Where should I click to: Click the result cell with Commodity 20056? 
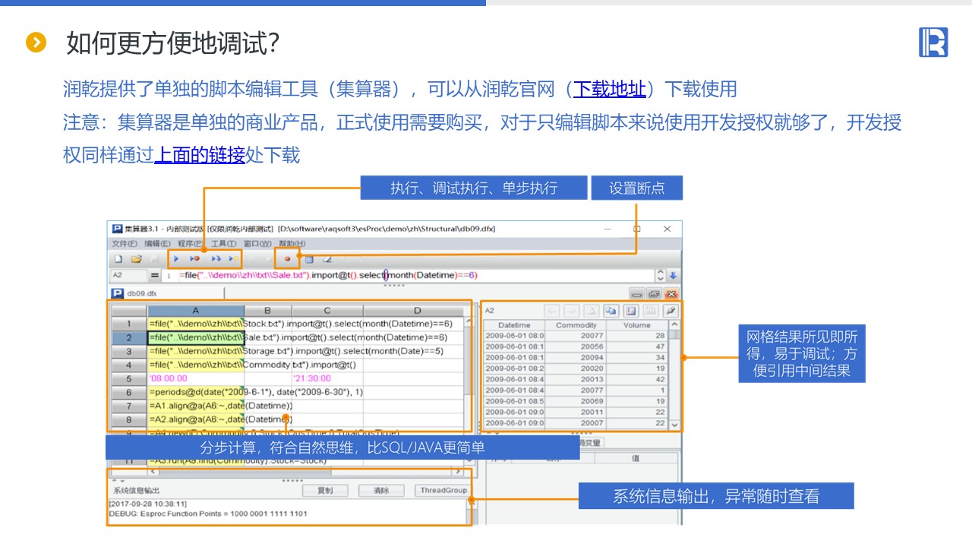(x=576, y=346)
